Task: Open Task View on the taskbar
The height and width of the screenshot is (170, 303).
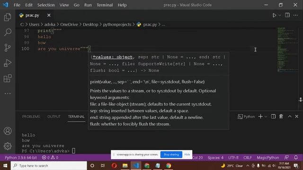Action: coord(103,166)
